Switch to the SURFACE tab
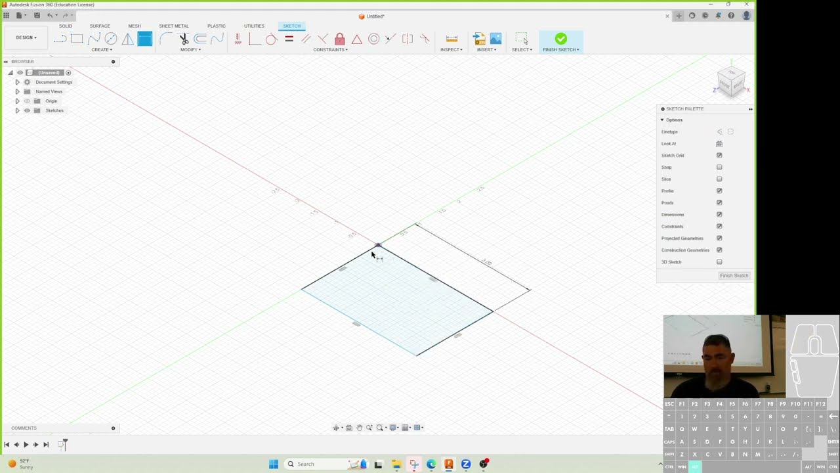This screenshot has height=473, width=840. point(100,26)
